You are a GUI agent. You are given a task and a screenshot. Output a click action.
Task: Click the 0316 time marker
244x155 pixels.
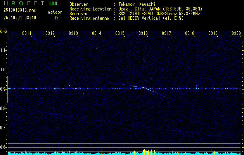(143, 33)
